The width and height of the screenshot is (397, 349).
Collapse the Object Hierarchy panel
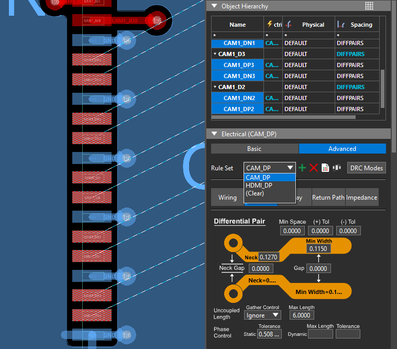[214, 6]
